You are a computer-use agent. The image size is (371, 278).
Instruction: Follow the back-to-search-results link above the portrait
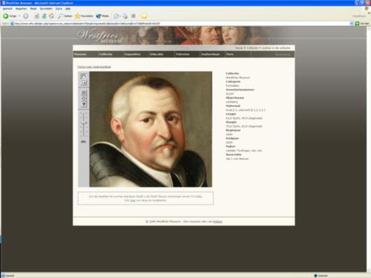pos(94,67)
